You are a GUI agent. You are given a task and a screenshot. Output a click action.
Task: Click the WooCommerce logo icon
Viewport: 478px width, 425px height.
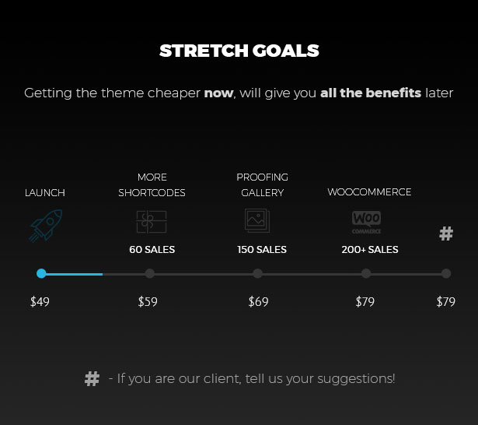366,222
